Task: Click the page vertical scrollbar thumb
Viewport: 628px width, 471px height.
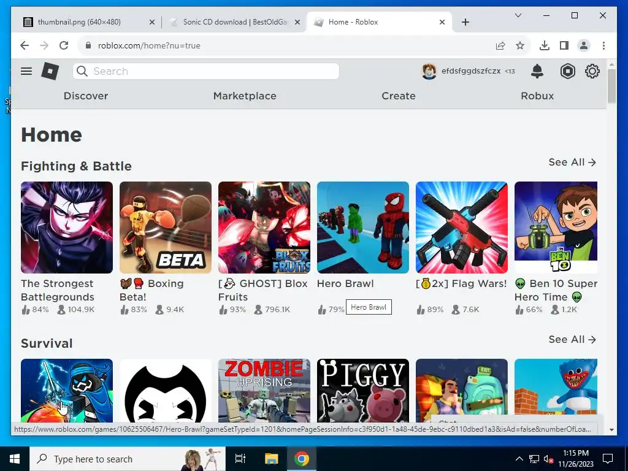Action: point(611,86)
